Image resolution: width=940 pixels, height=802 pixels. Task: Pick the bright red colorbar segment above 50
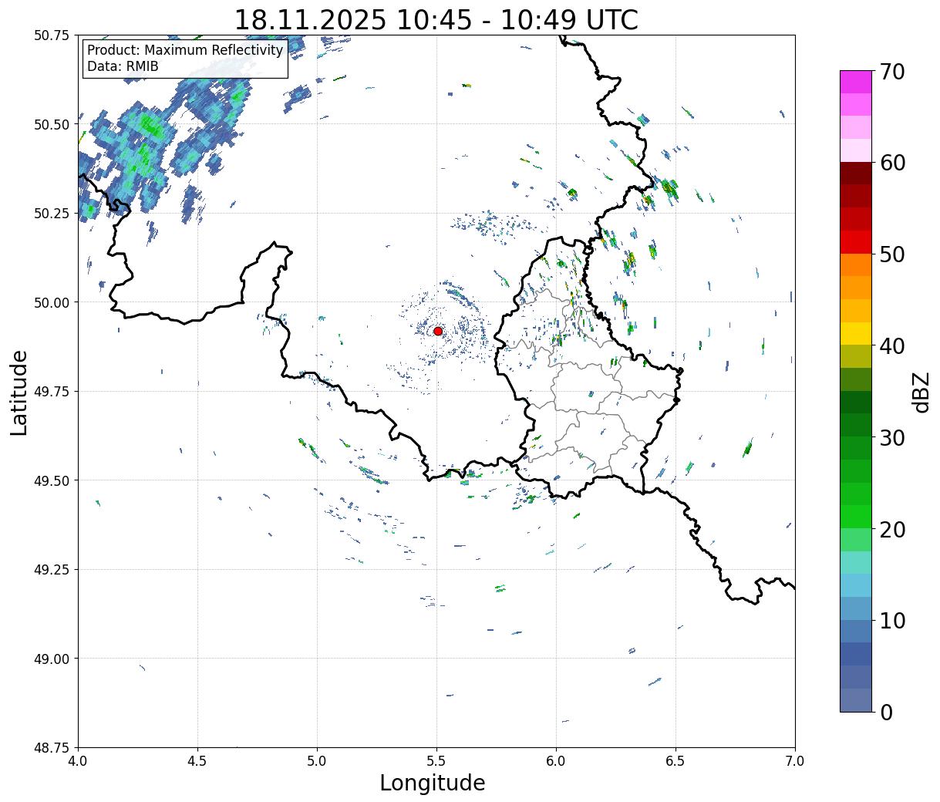pos(856,242)
